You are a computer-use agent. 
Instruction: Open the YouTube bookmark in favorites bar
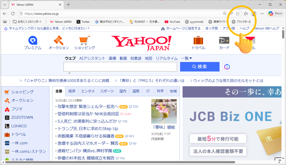click(x=172, y=22)
